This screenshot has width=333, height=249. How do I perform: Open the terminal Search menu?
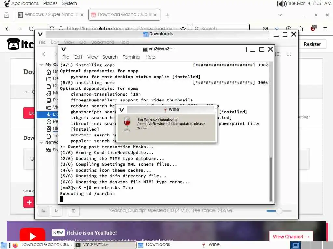110,57
